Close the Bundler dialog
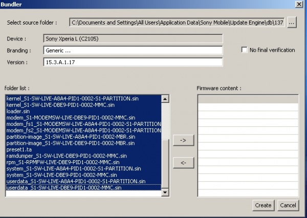Viewport: 307px width, 218px height. pos(299,4)
